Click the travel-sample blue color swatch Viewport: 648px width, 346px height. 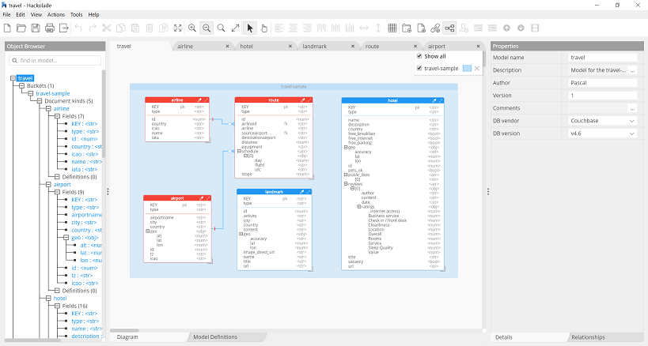point(467,69)
